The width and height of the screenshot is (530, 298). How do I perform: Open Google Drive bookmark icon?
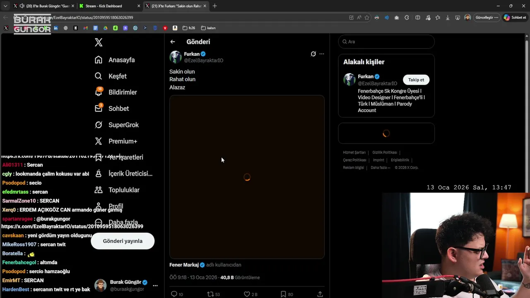(x=105, y=28)
